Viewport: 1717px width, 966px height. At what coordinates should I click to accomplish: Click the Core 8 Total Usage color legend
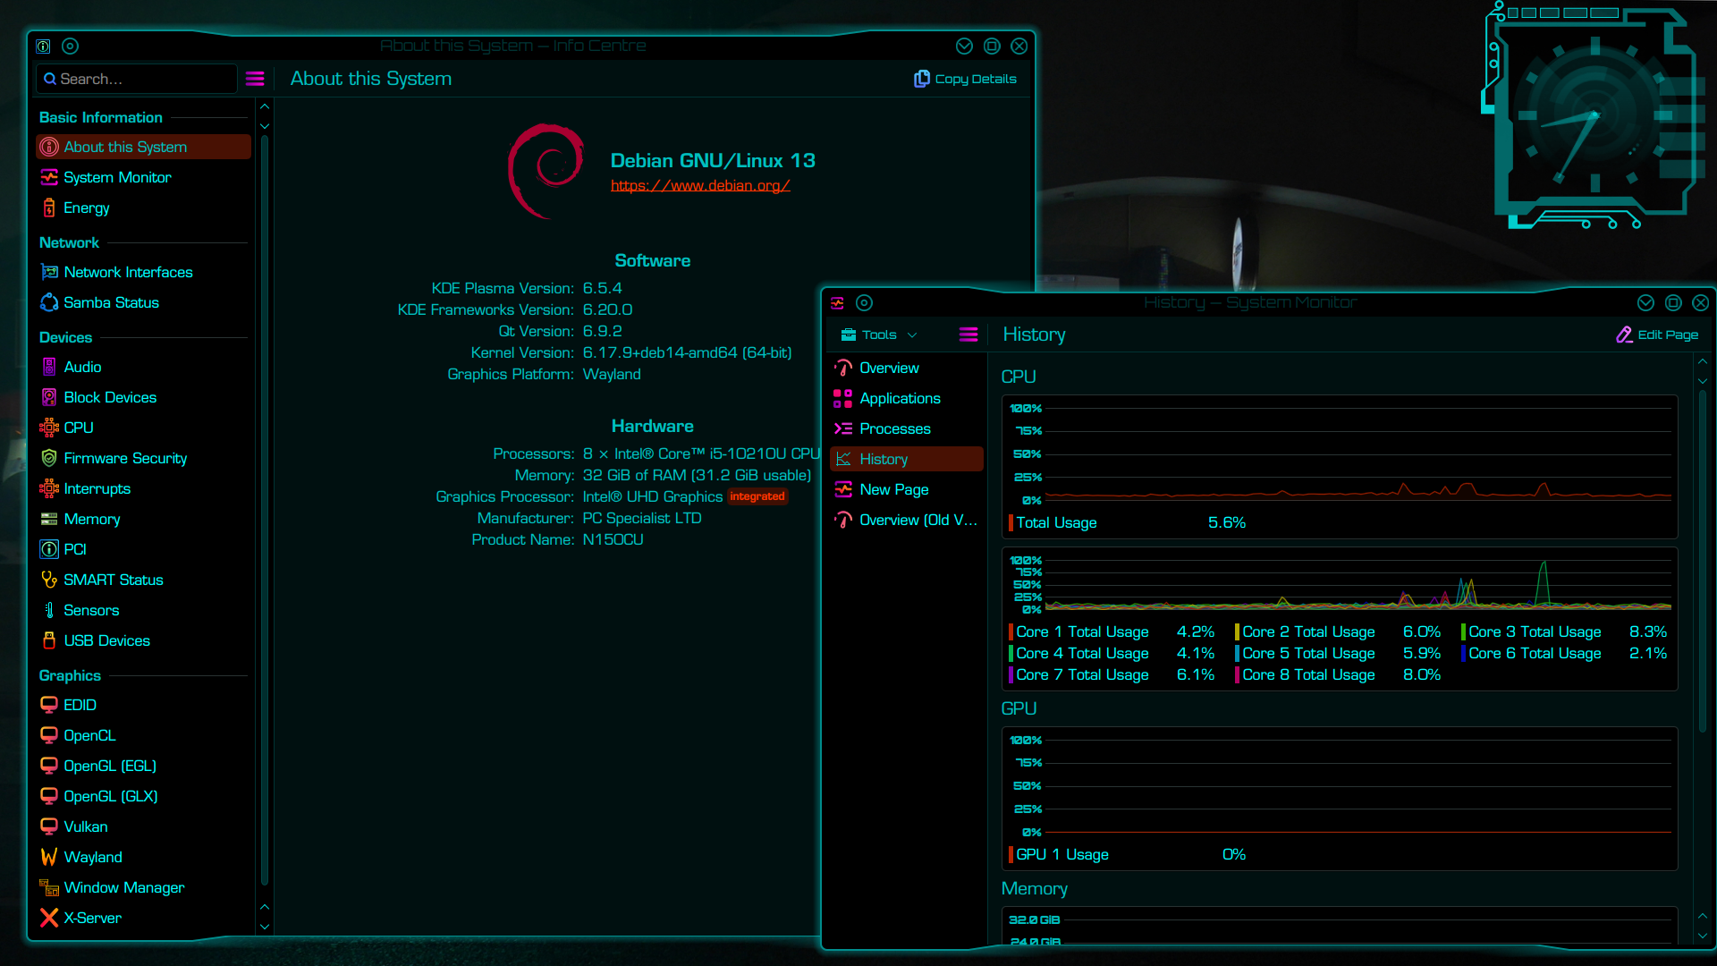click(1237, 674)
